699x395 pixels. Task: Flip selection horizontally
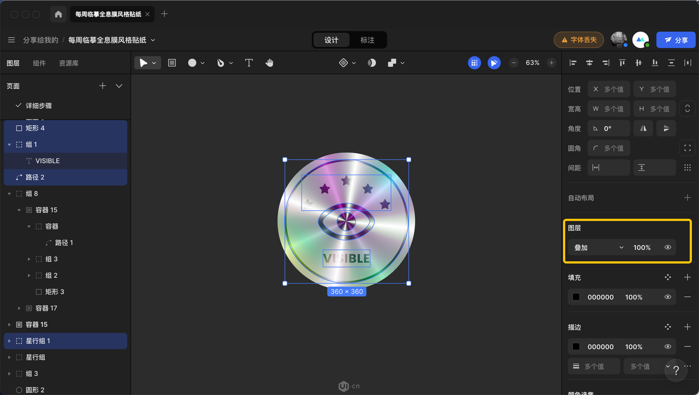[x=643, y=128]
